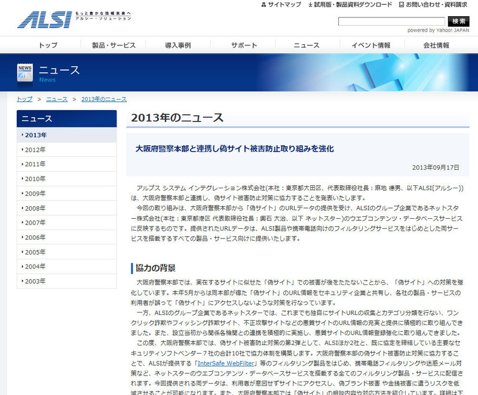
Task: Expand 2012年 in news sidebar
Action: point(35,149)
